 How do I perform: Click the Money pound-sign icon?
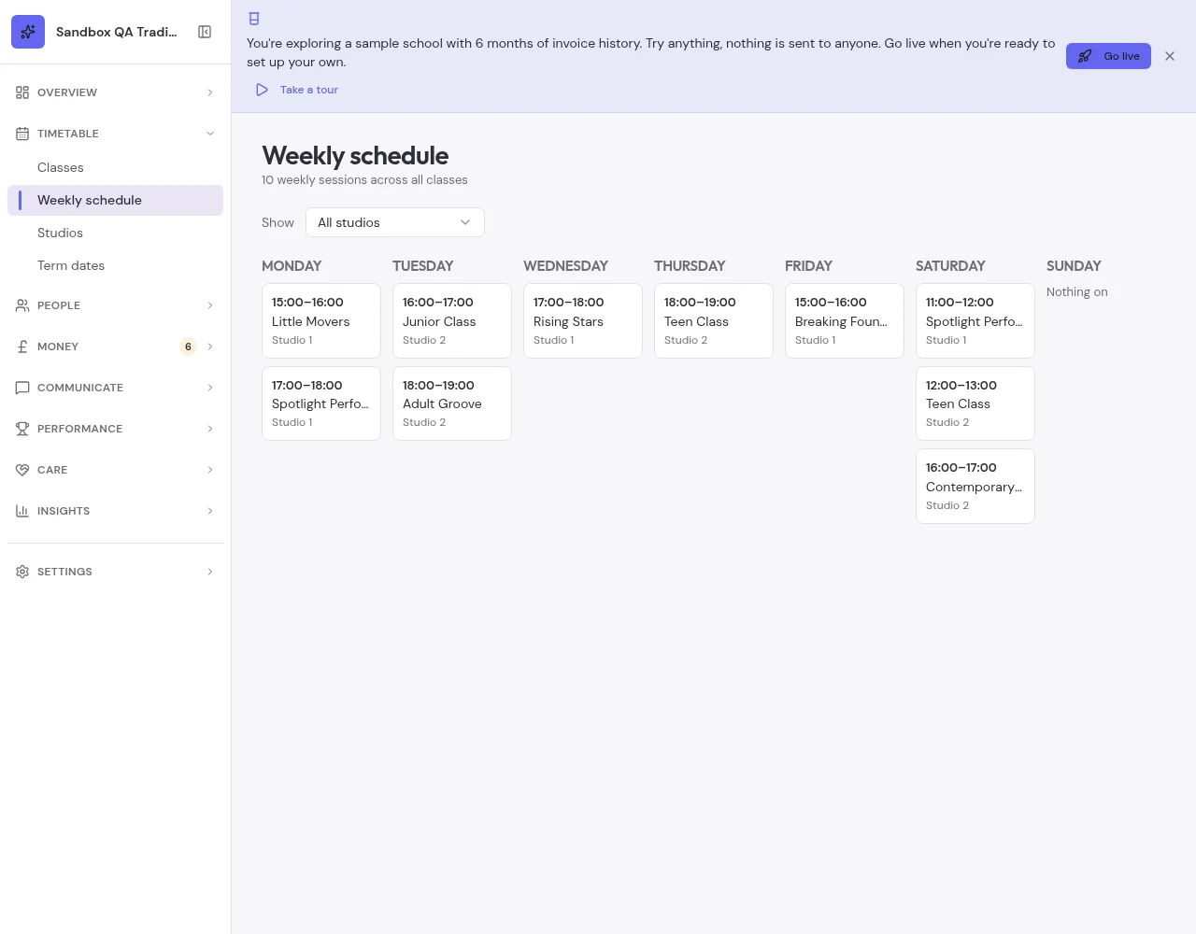[22, 347]
